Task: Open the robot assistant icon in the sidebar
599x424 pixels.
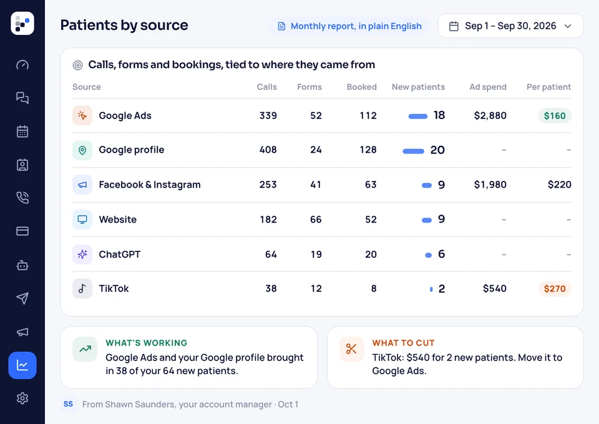Action: [22, 265]
